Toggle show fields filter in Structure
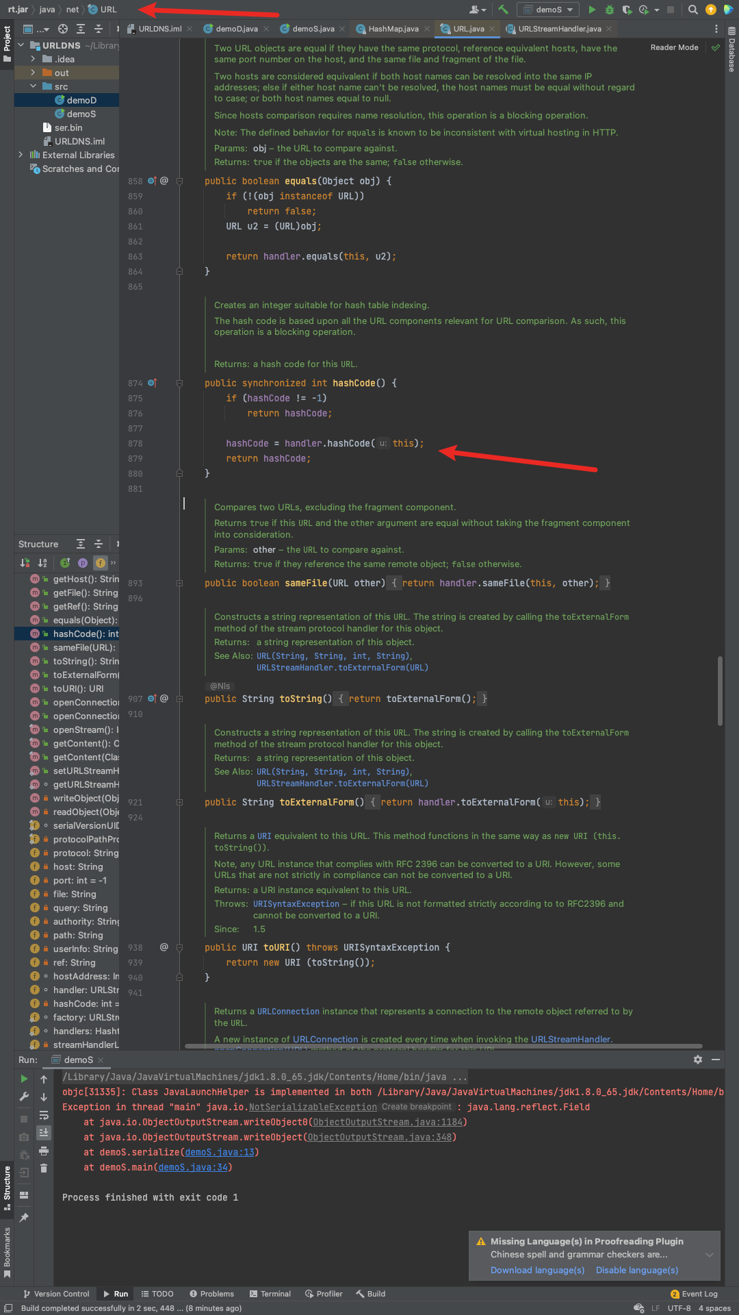 point(101,563)
